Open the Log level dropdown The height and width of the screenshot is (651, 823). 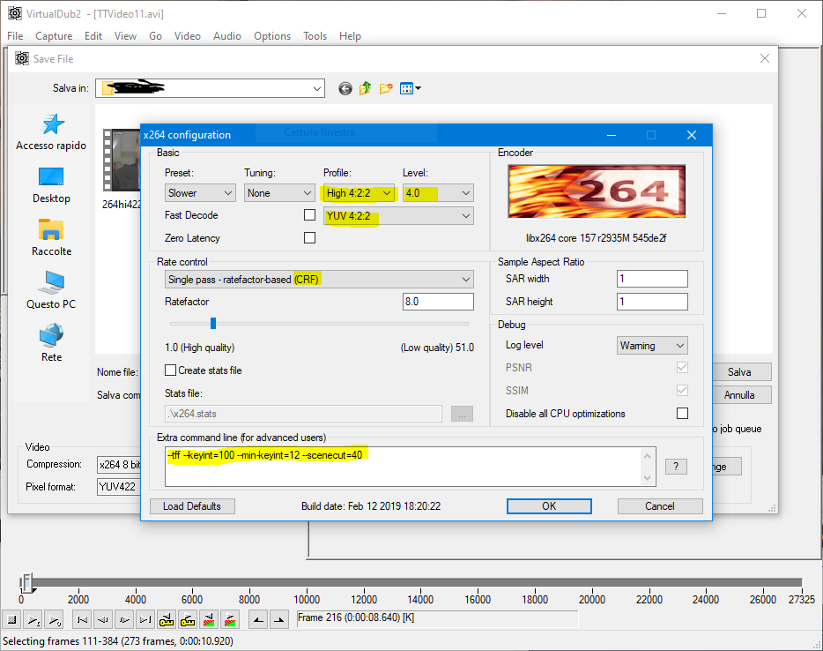click(x=652, y=346)
